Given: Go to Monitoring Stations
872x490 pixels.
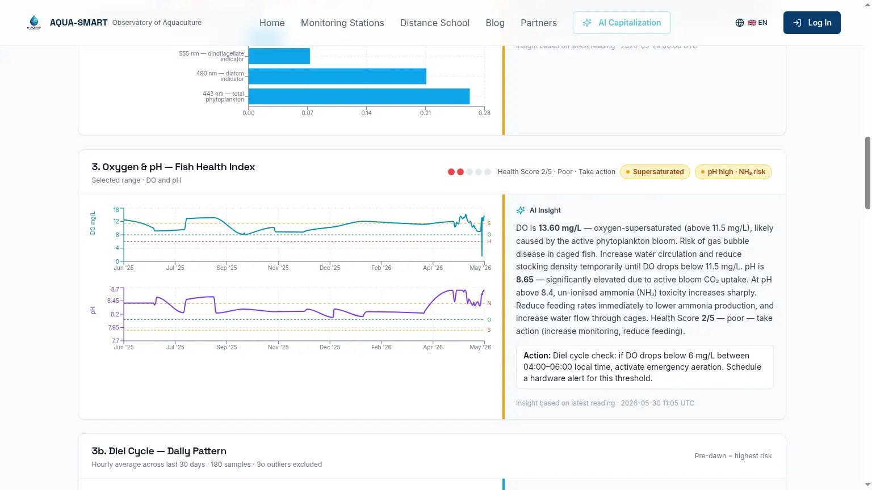Looking at the screenshot, I should pyautogui.click(x=342, y=23).
